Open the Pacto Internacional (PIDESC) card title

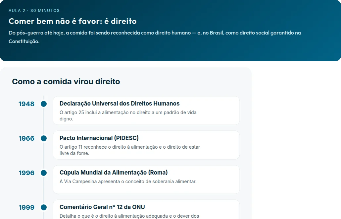click(99, 138)
